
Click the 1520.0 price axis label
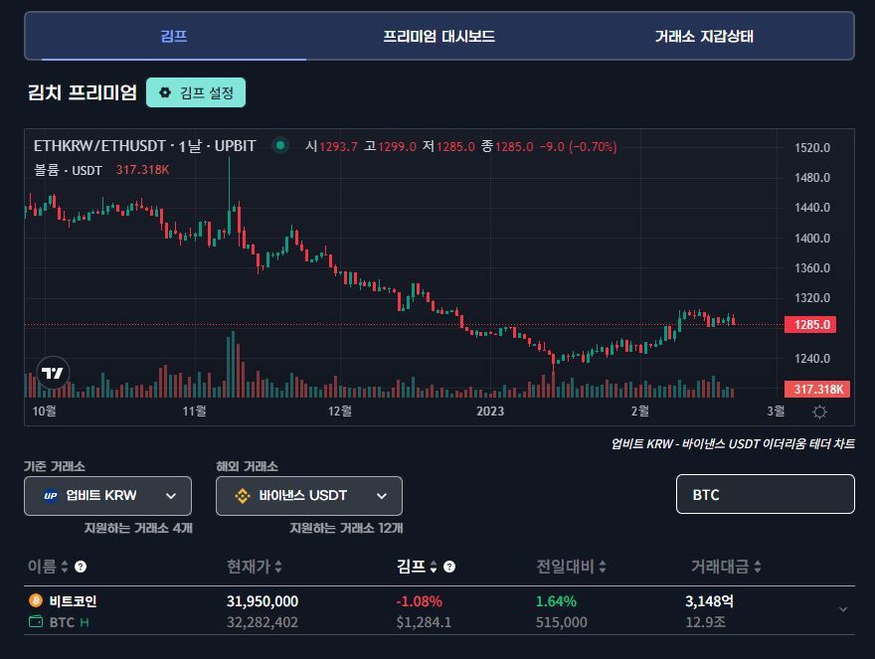coord(812,148)
